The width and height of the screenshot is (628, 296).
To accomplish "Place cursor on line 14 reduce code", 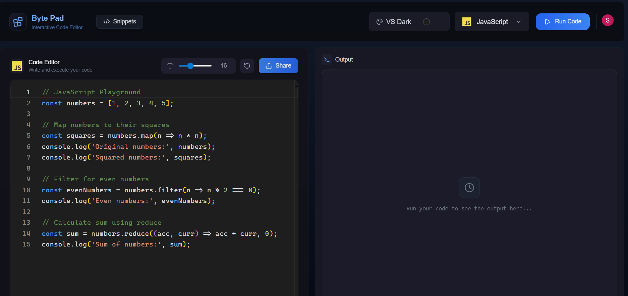I will (136, 233).
